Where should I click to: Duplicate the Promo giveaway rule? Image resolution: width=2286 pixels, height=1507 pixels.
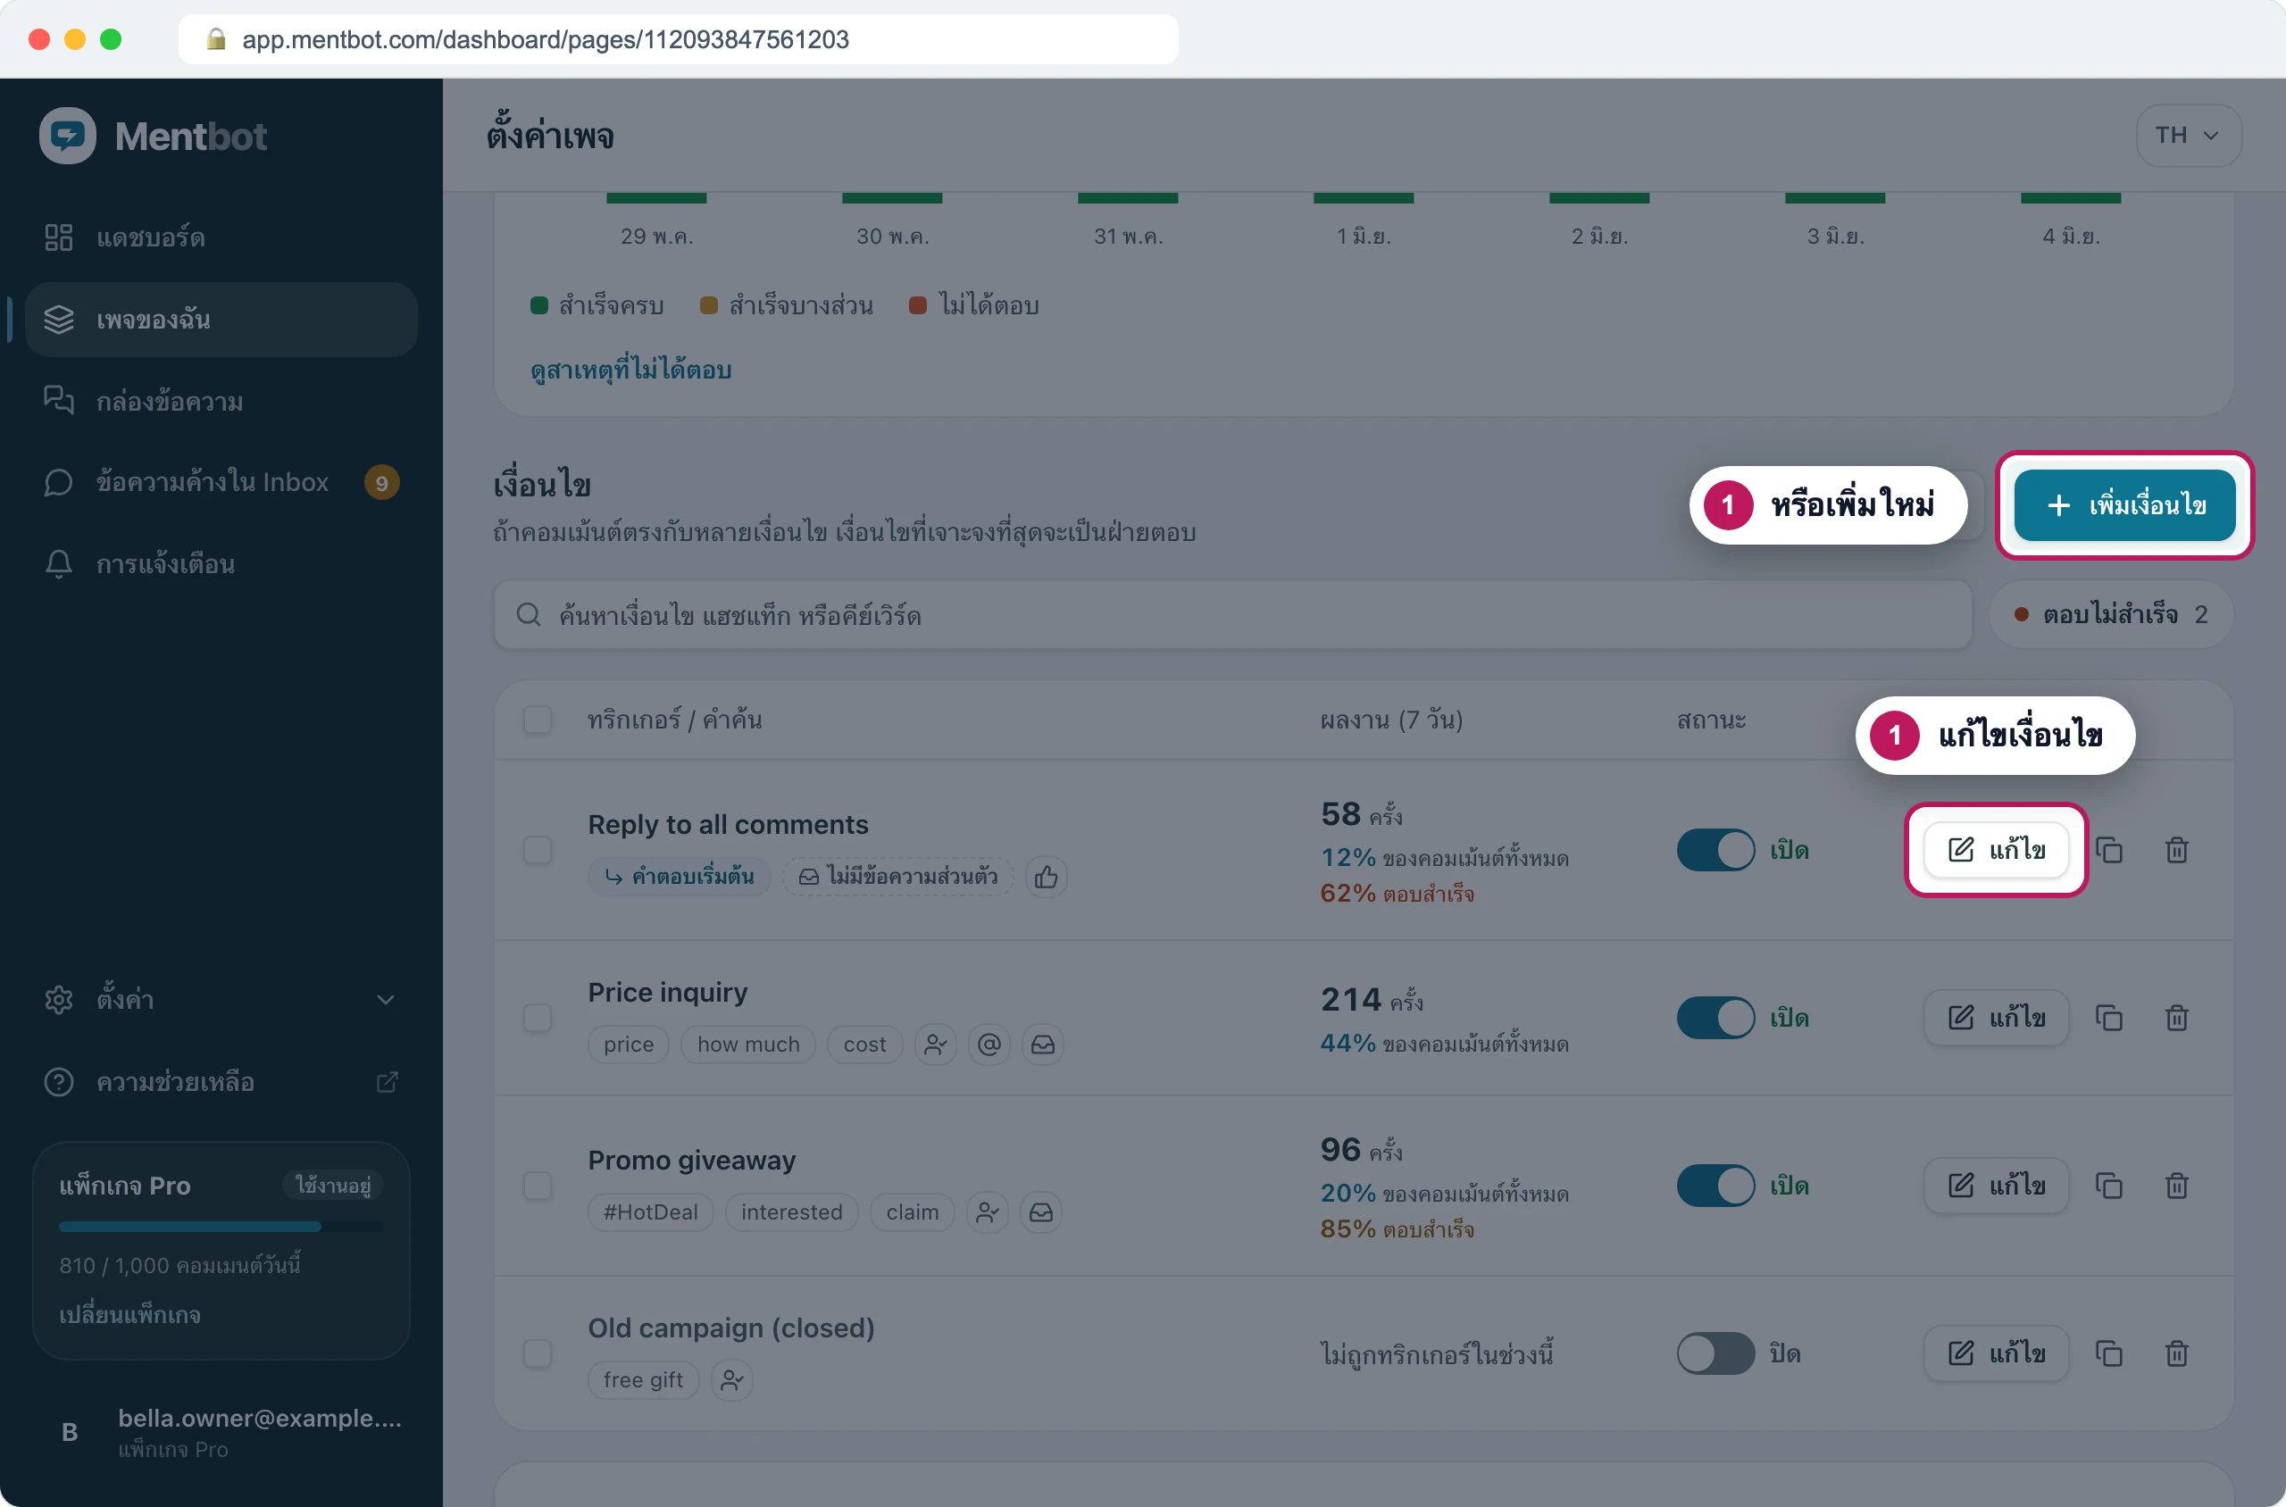pyautogui.click(x=2109, y=1185)
